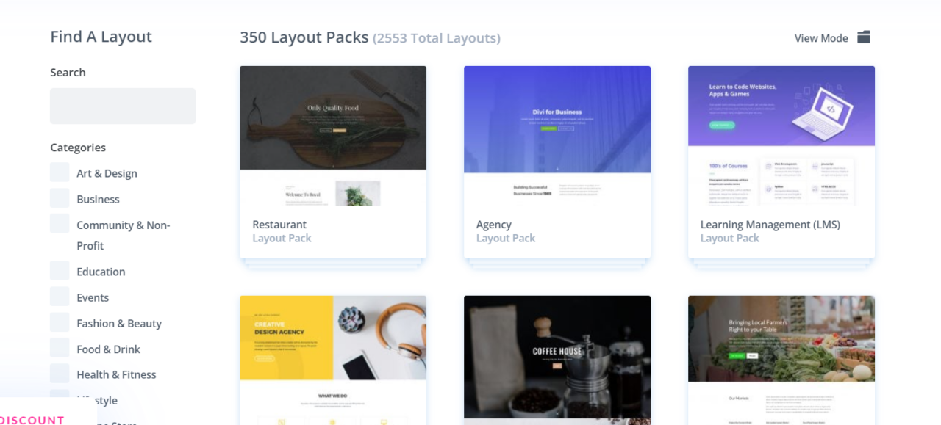The height and width of the screenshot is (425, 941).
Task: Select the Food & Drink category
Action: coord(59,347)
